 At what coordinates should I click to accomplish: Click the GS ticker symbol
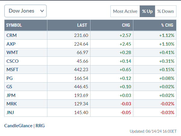point(9,87)
